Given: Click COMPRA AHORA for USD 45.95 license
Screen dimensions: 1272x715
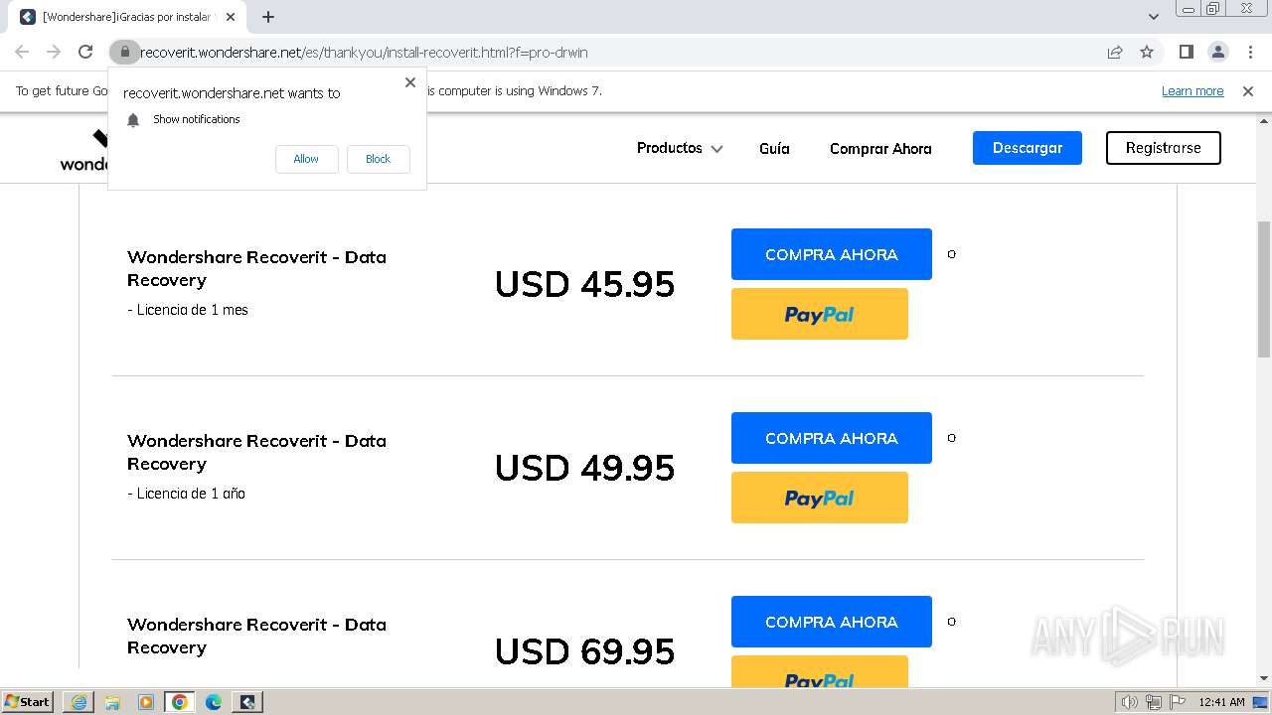Looking at the screenshot, I should [832, 254].
